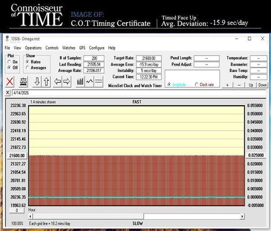The width and height of the screenshot is (271, 231).
Task: Open the Help menu
Action: tap(112, 48)
